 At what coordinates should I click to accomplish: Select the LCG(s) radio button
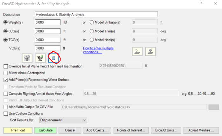pyautogui.click(x=5, y=31)
